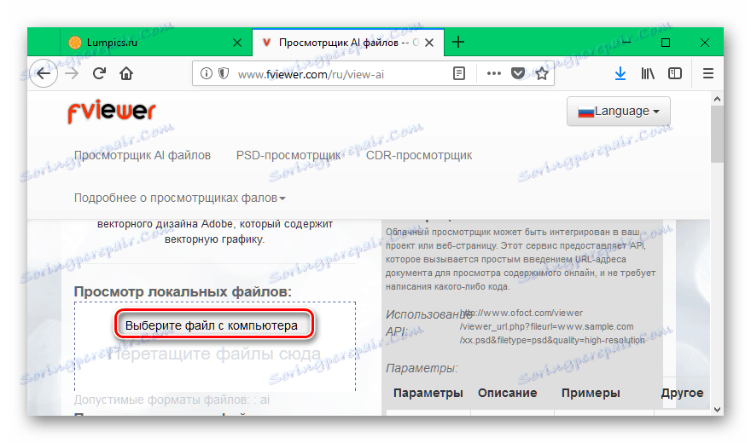
Task: Open CDR-просмотрщик menu link
Action: 419,155
